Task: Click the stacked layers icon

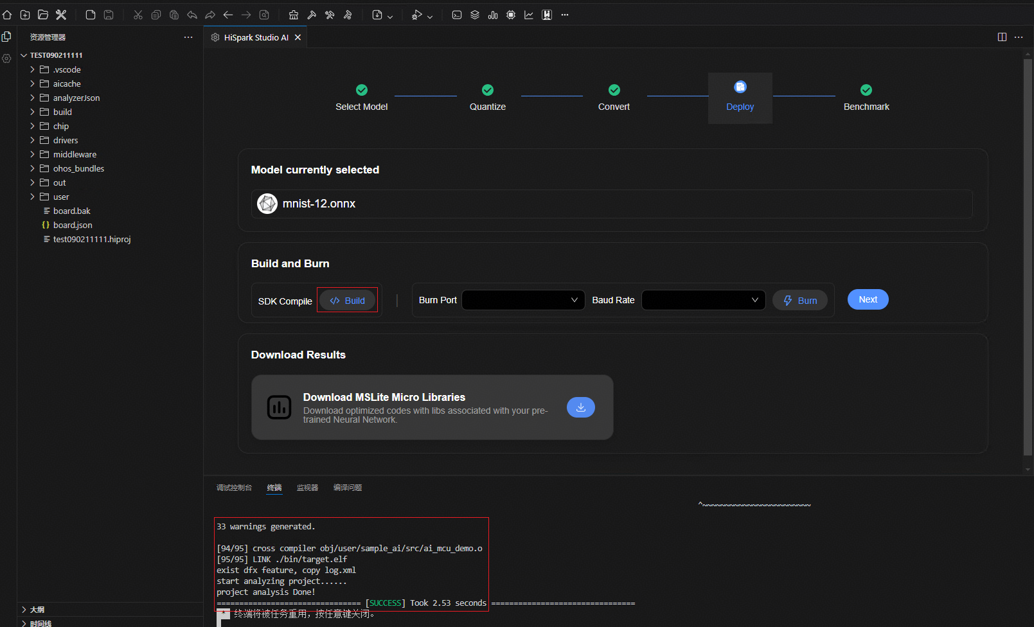Action: [x=475, y=15]
